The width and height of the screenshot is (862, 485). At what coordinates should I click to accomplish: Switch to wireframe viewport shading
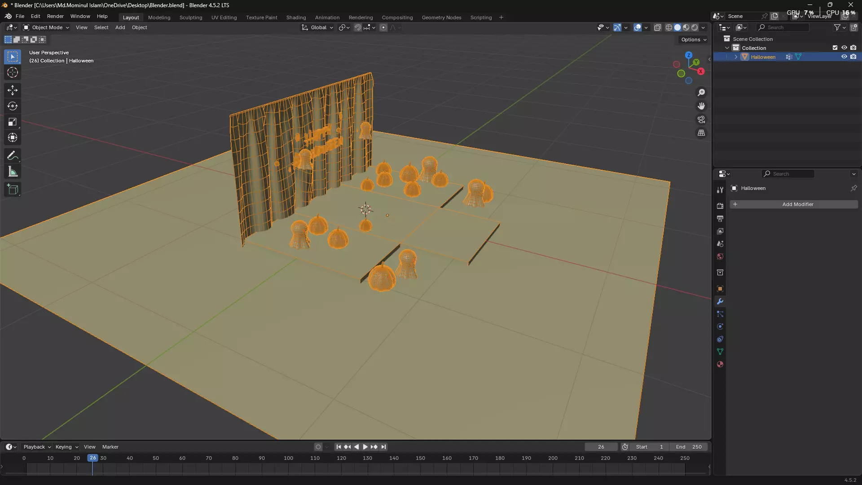tap(669, 27)
